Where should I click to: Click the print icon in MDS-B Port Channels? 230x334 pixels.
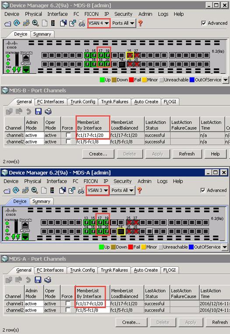coord(48,111)
